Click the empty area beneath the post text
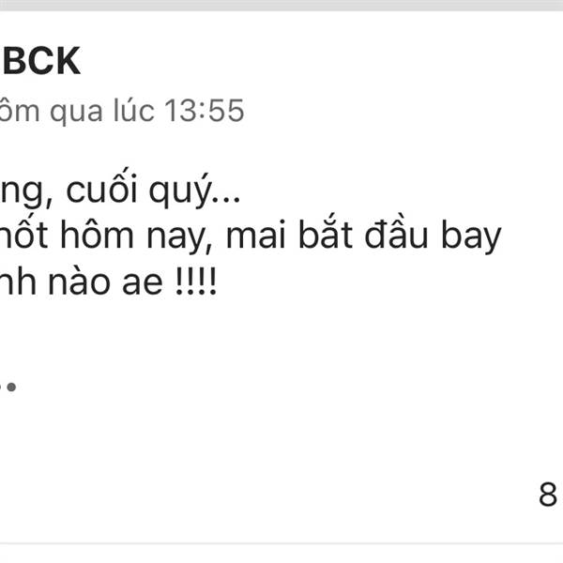 (281, 431)
